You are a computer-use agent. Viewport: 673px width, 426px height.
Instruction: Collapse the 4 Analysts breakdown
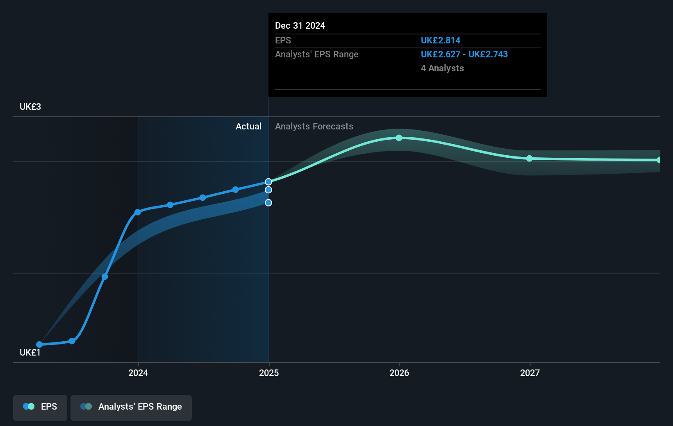[442, 68]
